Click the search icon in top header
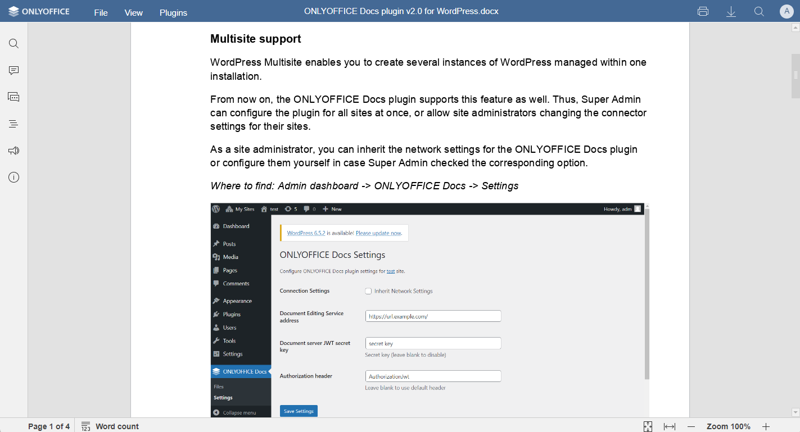Viewport: 800px width, 432px height. [x=759, y=12]
